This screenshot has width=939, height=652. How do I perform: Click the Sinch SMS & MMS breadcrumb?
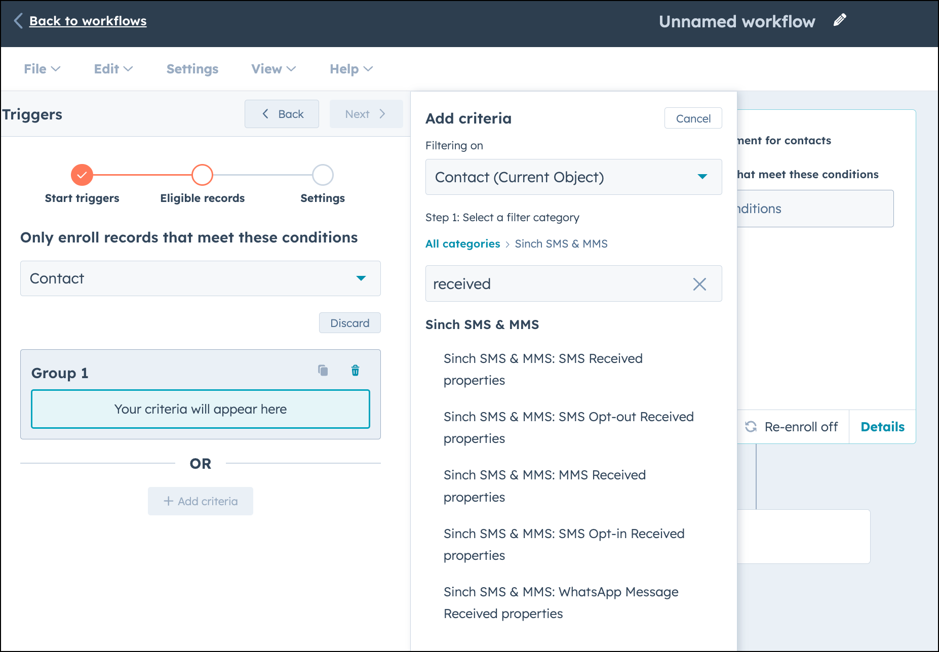(x=561, y=244)
